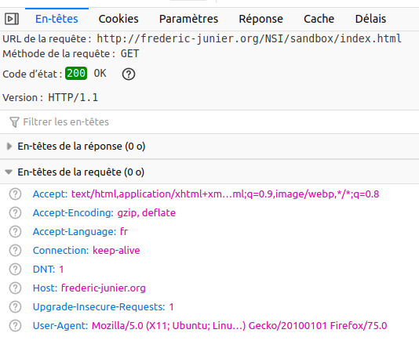This screenshot has width=419, height=344.
Task: Switch to the Réponse tab
Action: (261, 19)
